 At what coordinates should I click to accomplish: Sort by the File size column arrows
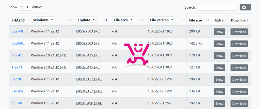(x=207, y=20)
